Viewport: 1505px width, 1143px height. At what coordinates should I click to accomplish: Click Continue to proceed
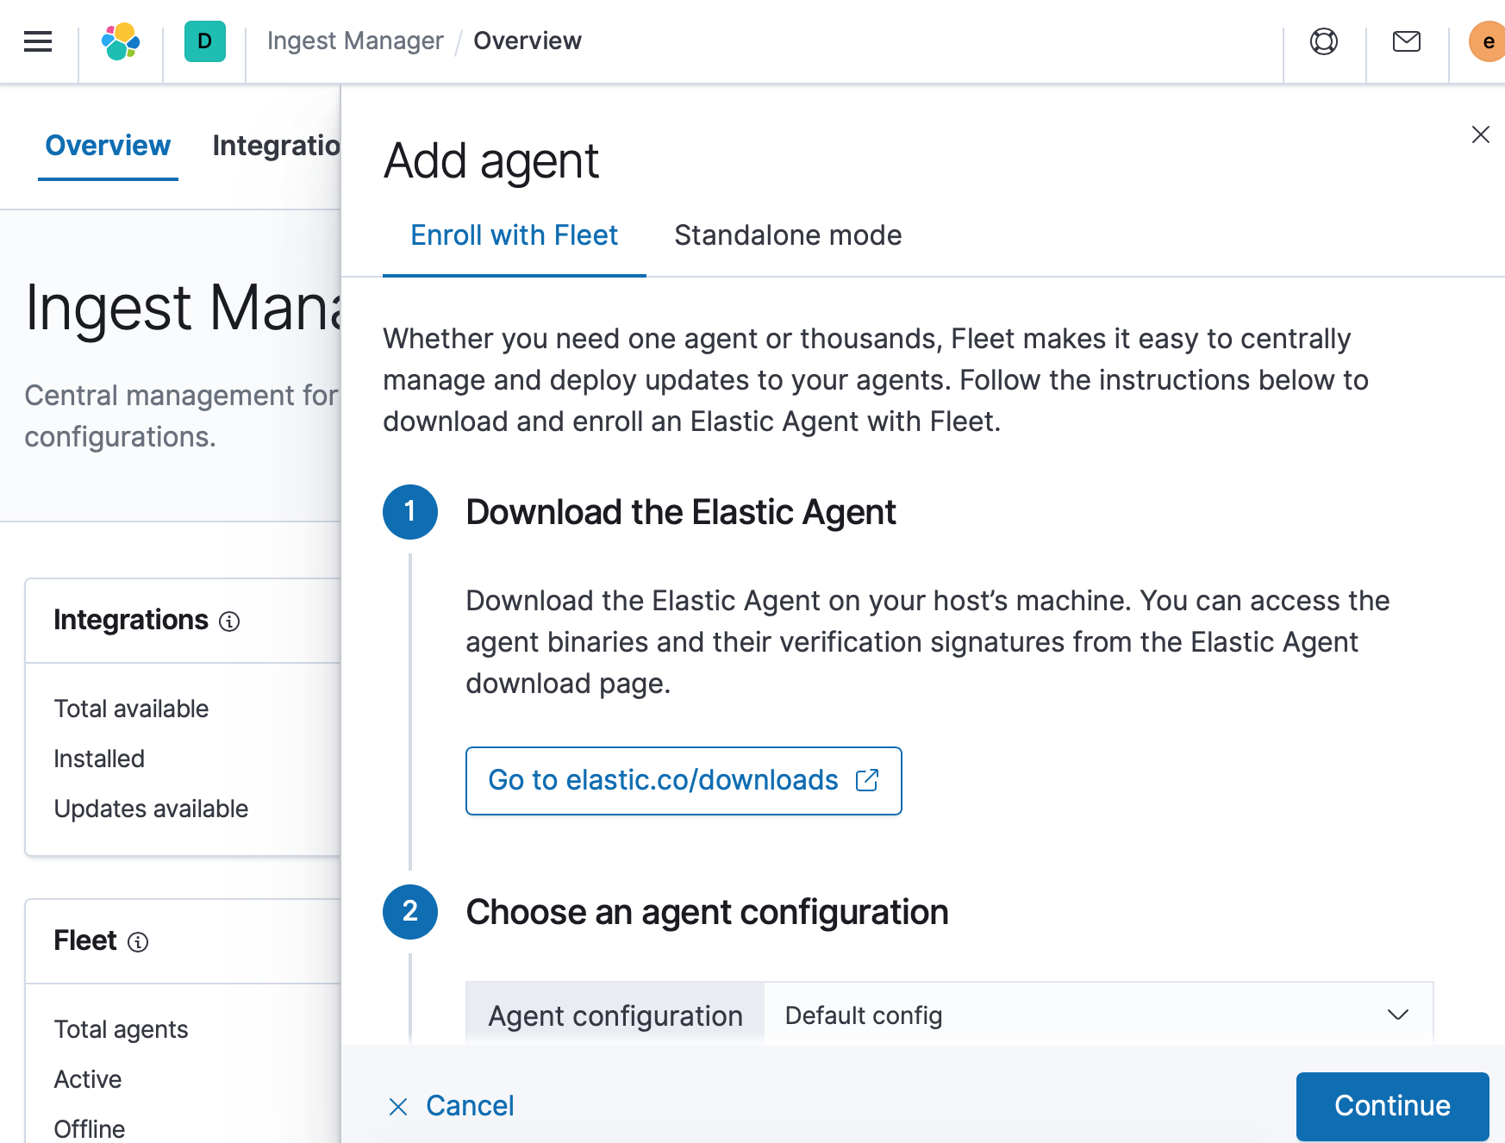click(x=1392, y=1106)
